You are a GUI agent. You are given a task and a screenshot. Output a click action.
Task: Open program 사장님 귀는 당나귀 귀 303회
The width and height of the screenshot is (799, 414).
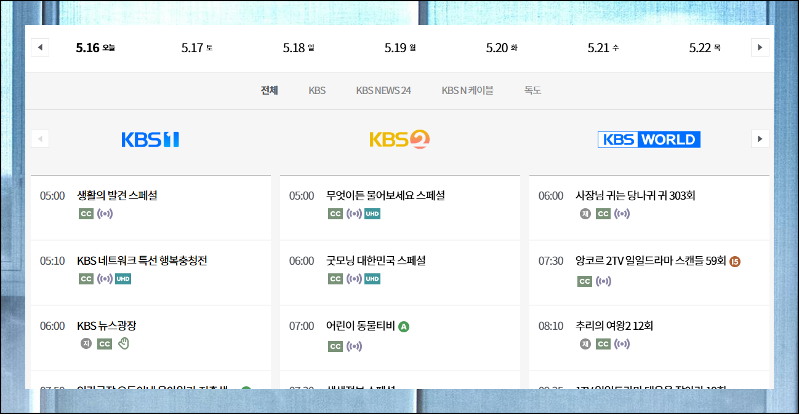636,195
